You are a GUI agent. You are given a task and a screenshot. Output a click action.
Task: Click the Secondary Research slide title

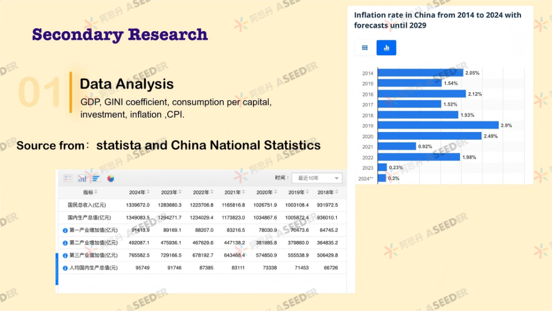120,35
